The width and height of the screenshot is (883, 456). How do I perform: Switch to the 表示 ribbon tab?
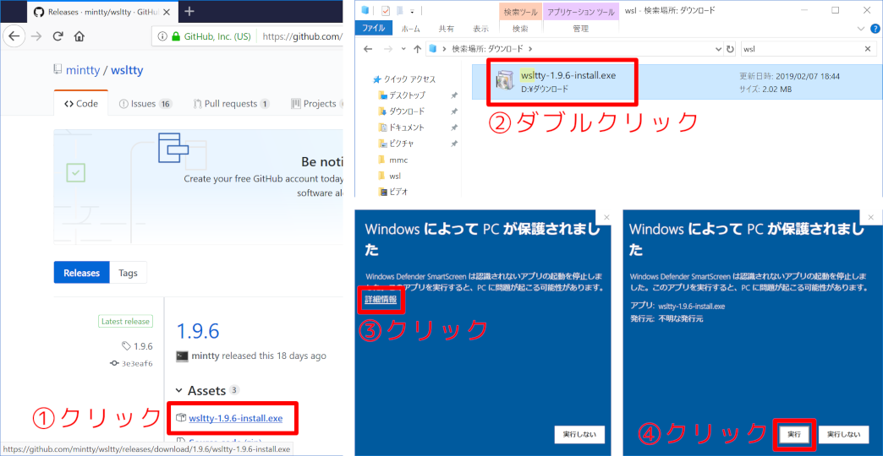480,28
